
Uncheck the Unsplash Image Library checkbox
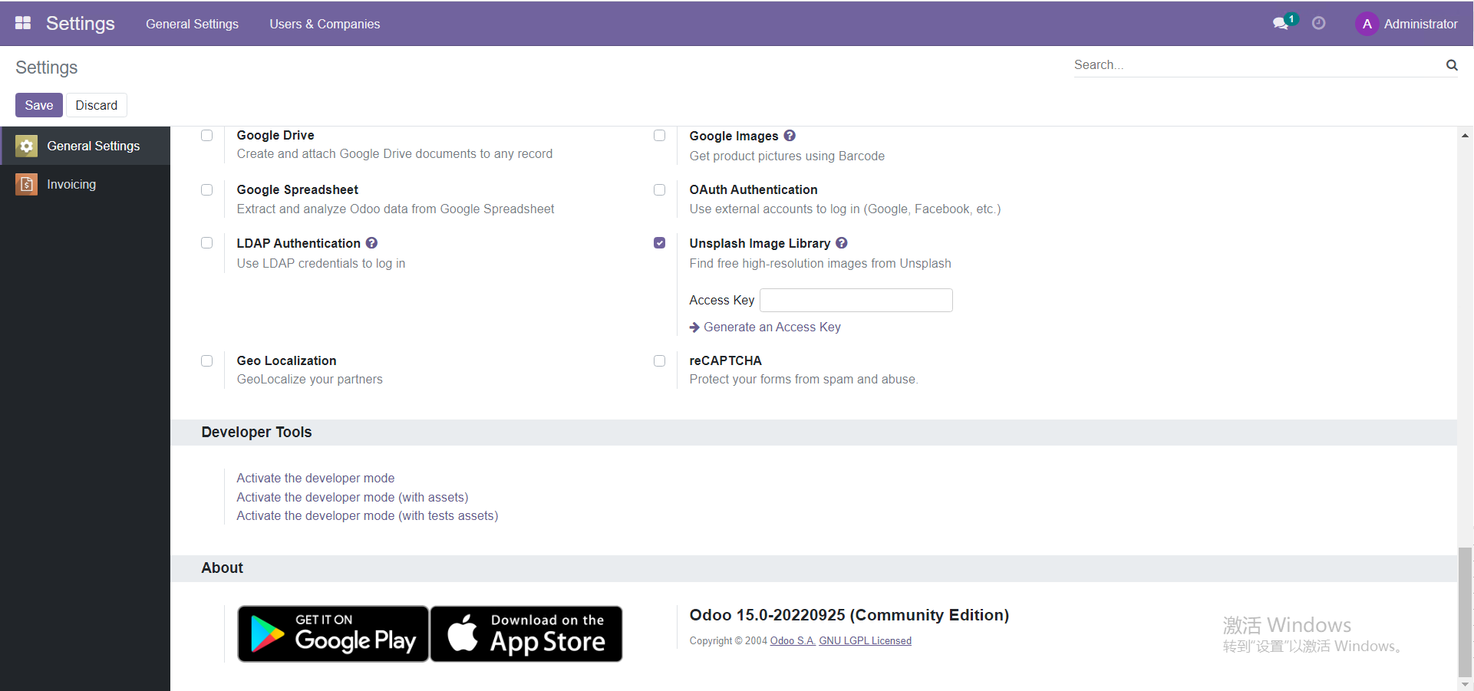click(x=659, y=243)
